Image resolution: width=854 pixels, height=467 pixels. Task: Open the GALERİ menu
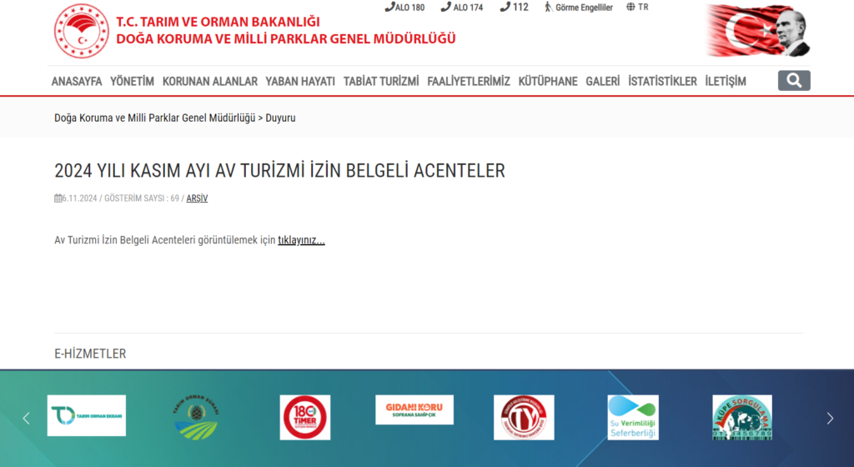tap(603, 81)
